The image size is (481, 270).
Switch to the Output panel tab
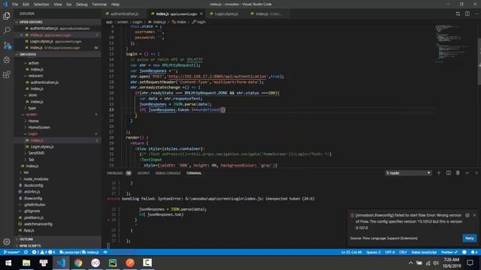144,173
